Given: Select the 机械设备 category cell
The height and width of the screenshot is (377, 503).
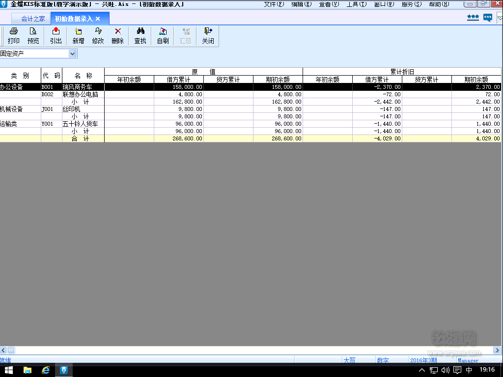Looking at the screenshot, I should [21, 109].
